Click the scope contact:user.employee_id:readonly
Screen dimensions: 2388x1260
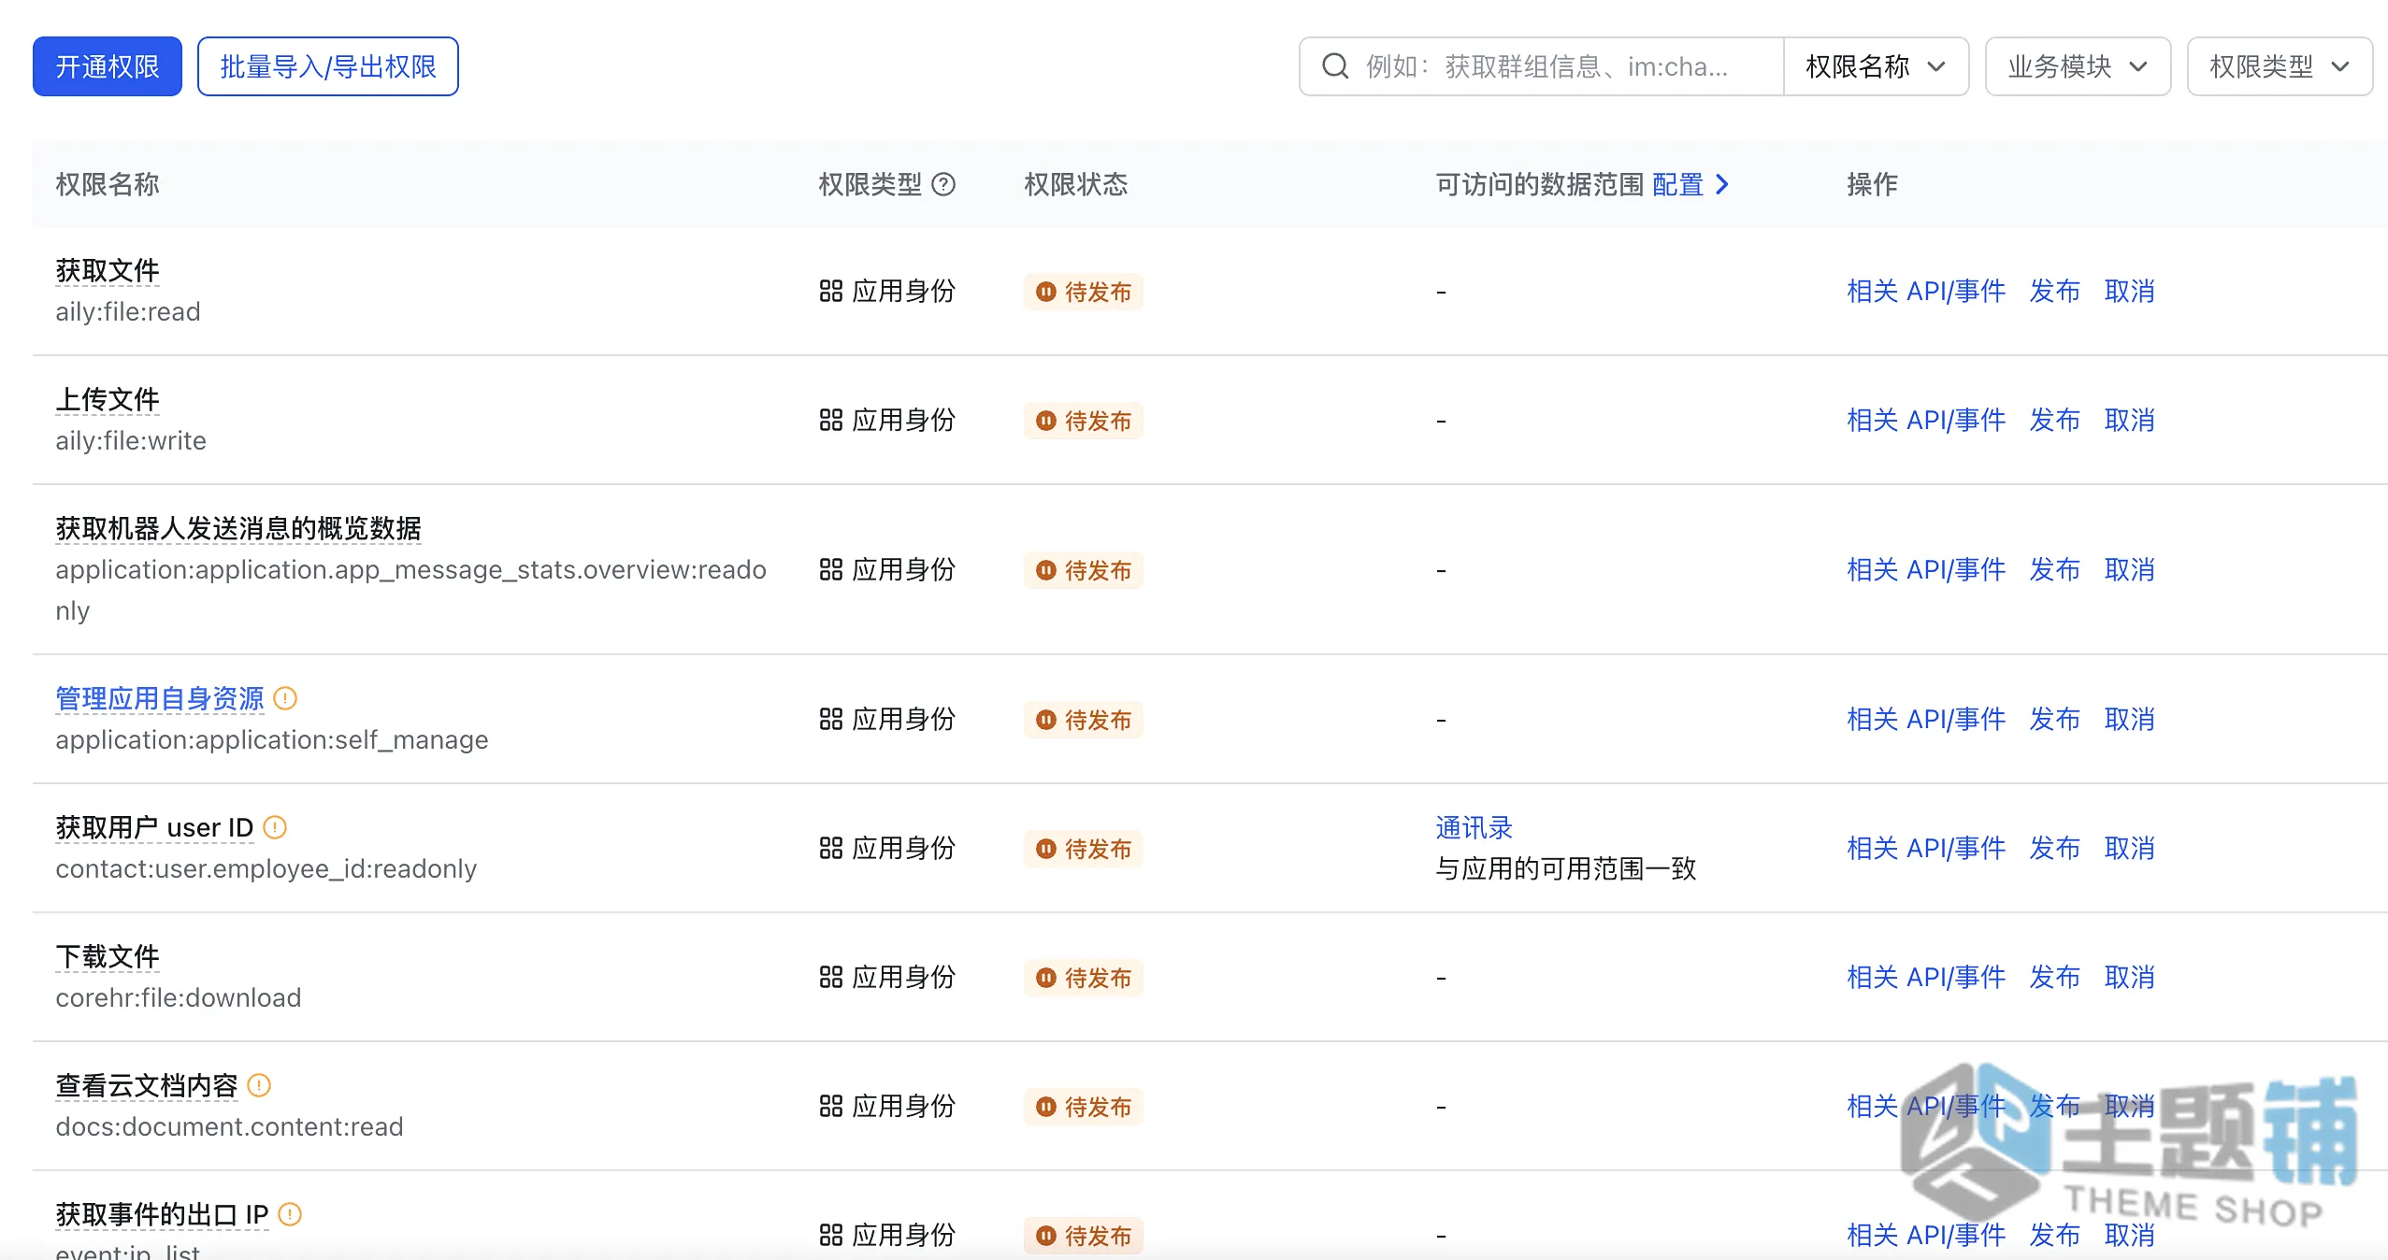coord(266,868)
